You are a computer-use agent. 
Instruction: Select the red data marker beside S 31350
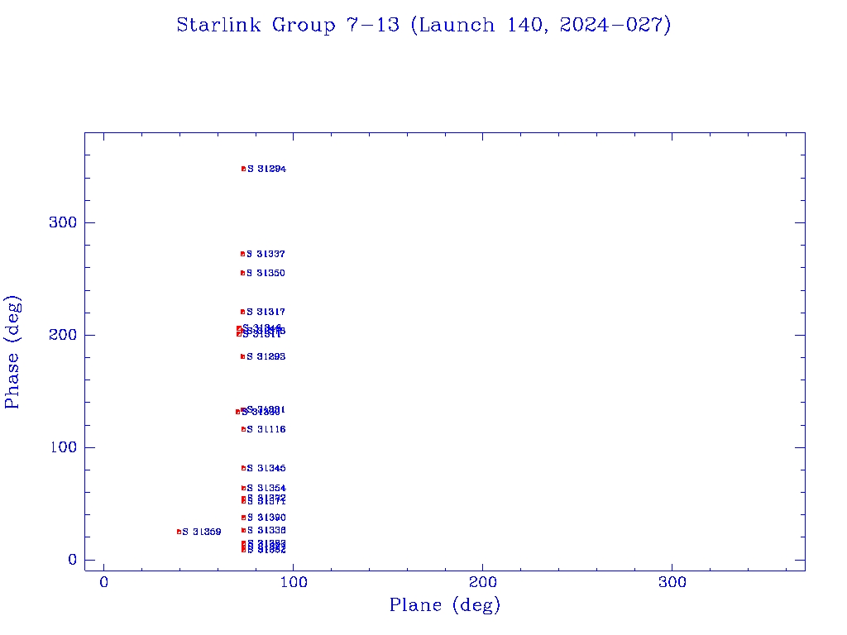coord(242,273)
